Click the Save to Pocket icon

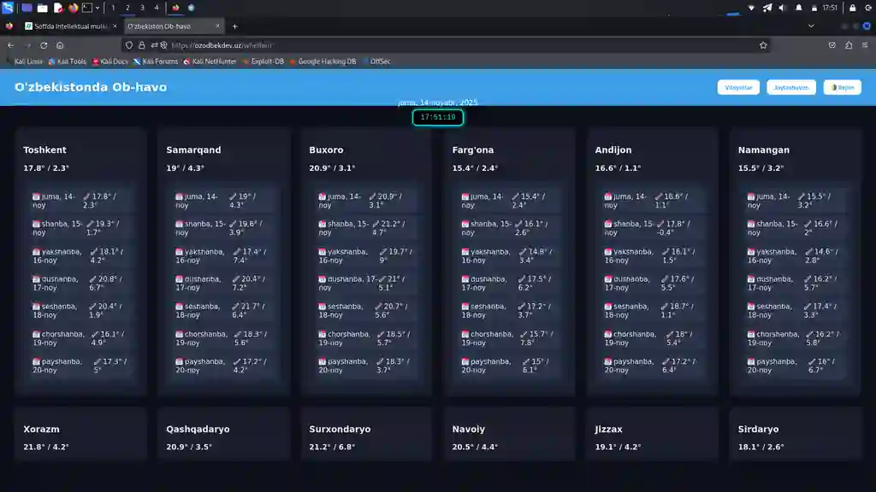click(x=832, y=45)
